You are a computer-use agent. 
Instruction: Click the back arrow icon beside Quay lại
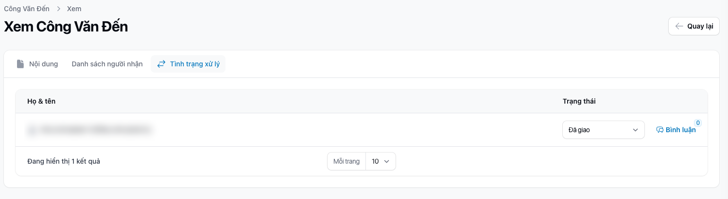point(679,26)
